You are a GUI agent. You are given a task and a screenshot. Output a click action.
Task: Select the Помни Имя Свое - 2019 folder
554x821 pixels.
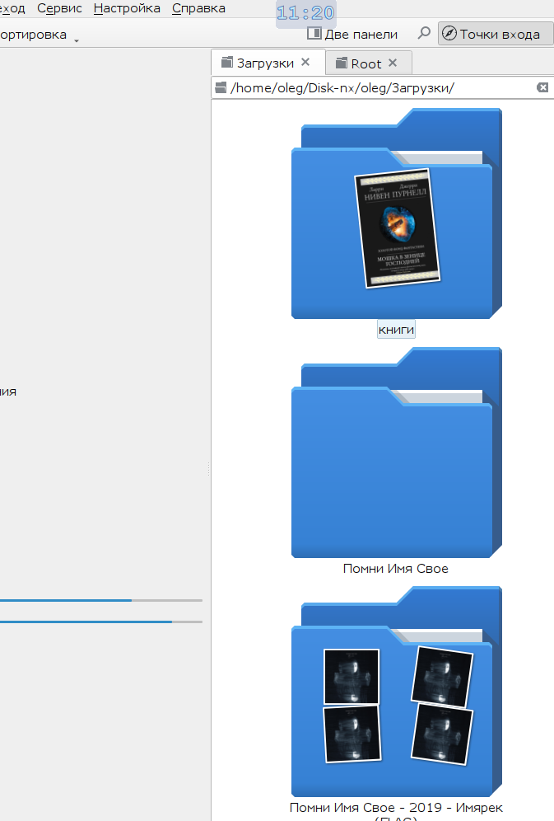(396, 691)
